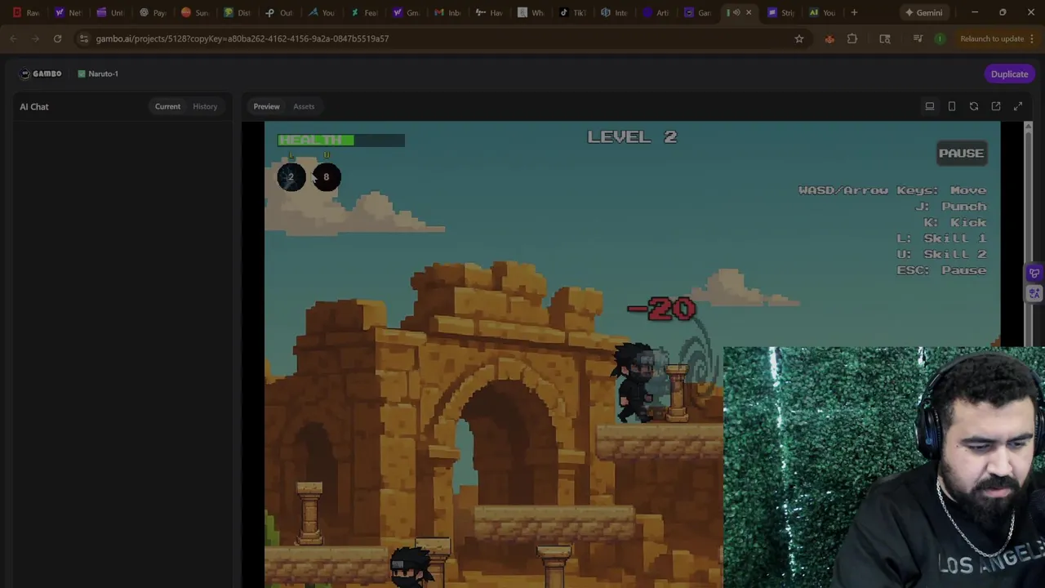
Task: Go back in browser history
Action: pyautogui.click(x=13, y=38)
